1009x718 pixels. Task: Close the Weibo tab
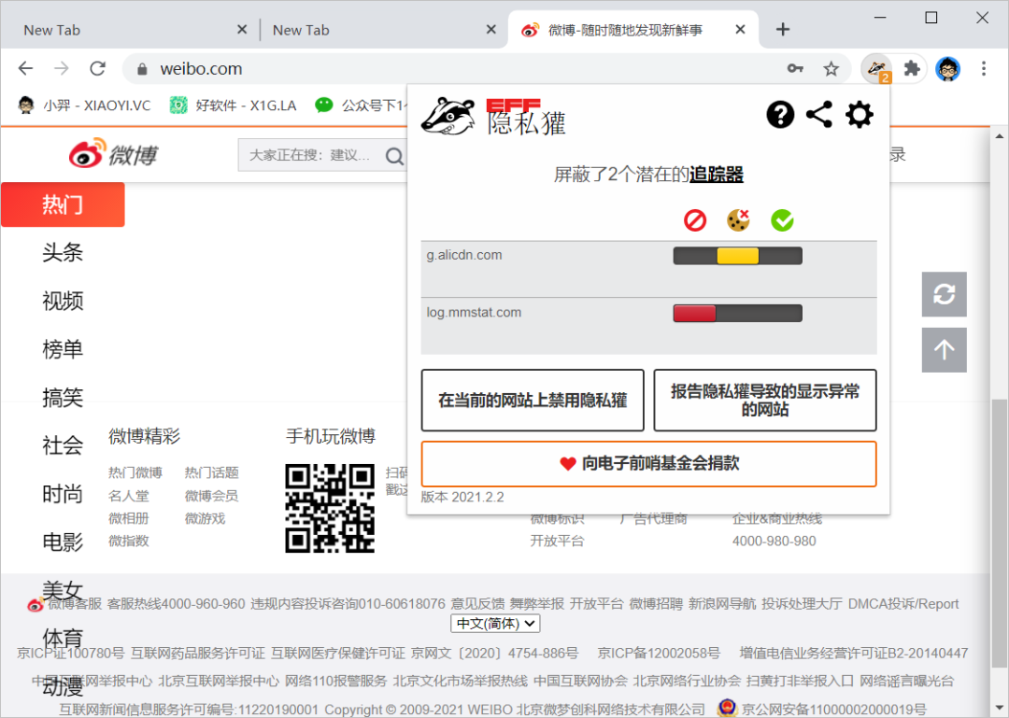pyautogui.click(x=740, y=30)
